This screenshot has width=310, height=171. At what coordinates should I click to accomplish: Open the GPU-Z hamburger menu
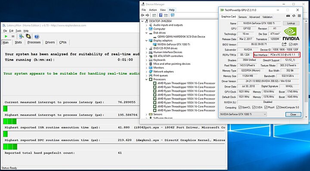tap(299, 16)
